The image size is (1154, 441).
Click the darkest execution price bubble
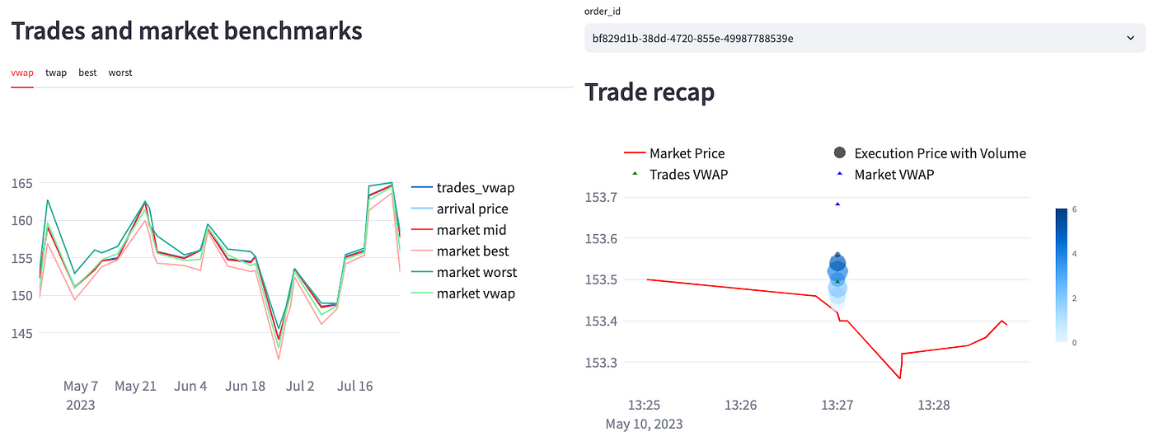coord(837,263)
